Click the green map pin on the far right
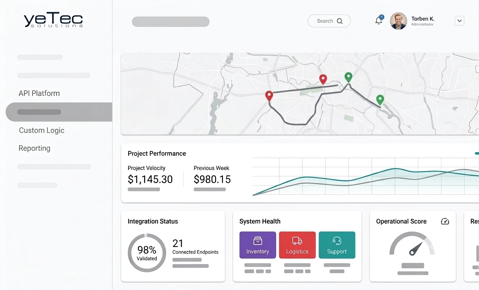This screenshot has height=290, width=479. click(380, 100)
